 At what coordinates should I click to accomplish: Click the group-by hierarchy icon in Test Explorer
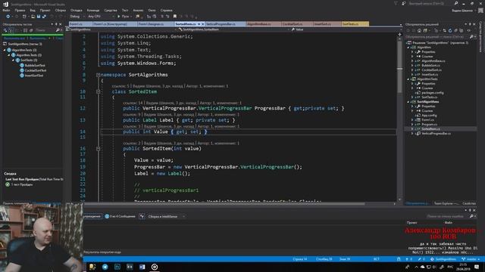(11, 30)
